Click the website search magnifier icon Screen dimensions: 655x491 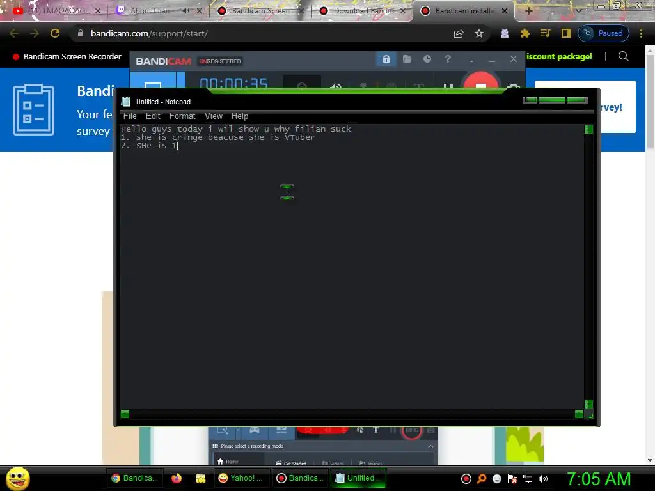pyautogui.click(x=623, y=56)
